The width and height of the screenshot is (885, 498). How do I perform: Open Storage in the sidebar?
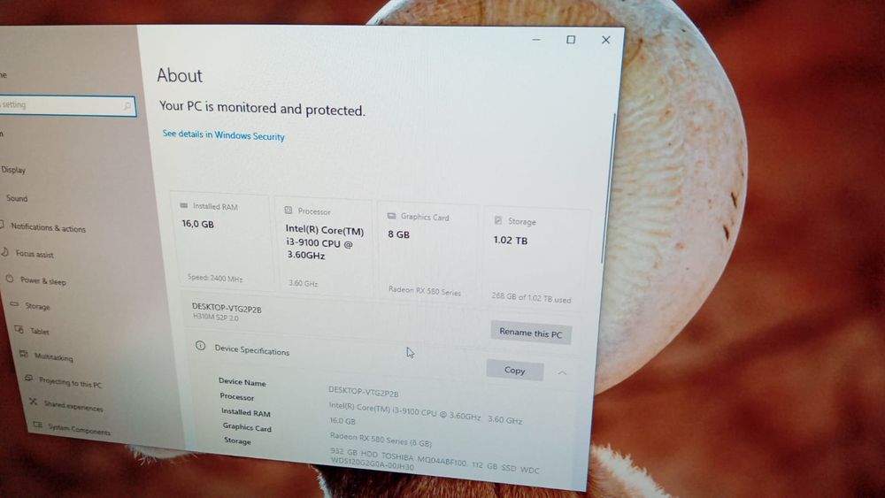pyautogui.click(x=37, y=306)
